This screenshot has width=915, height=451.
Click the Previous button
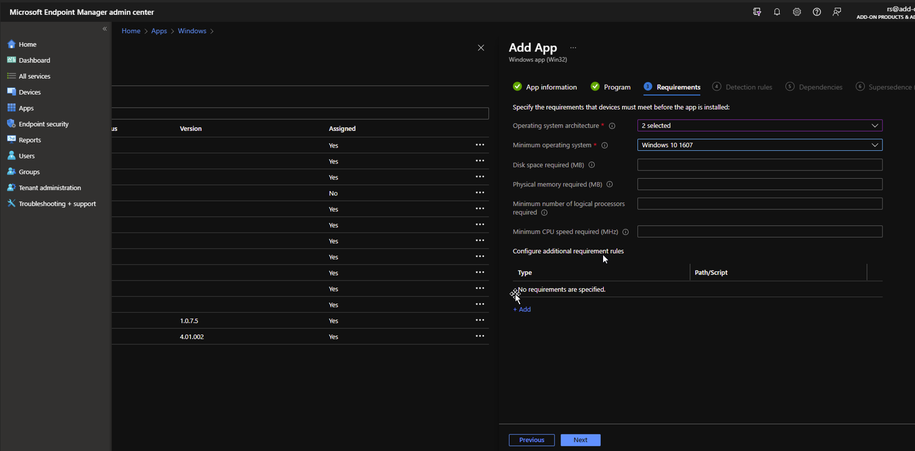click(x=531, y=440)
